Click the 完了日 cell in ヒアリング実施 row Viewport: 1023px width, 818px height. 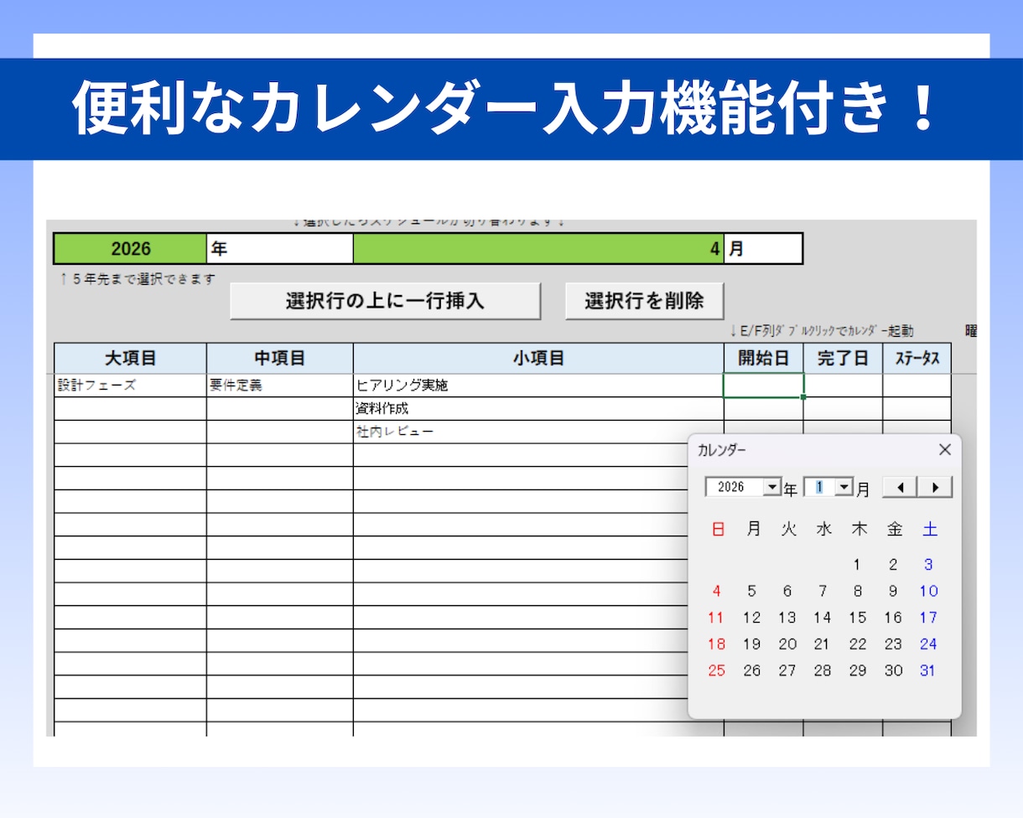pos(843,386)
